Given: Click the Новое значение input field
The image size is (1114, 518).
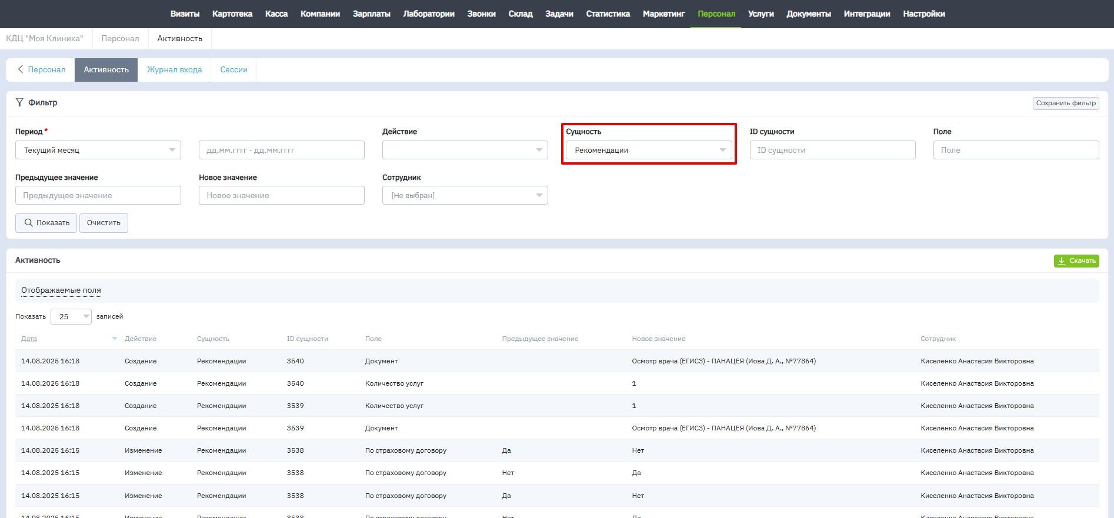Looking at the screenshot, I should [282, 195].
